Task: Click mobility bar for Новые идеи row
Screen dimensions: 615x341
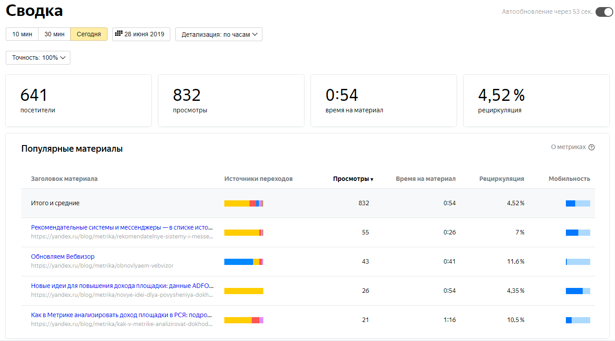Action: click(x=578, y=291)
